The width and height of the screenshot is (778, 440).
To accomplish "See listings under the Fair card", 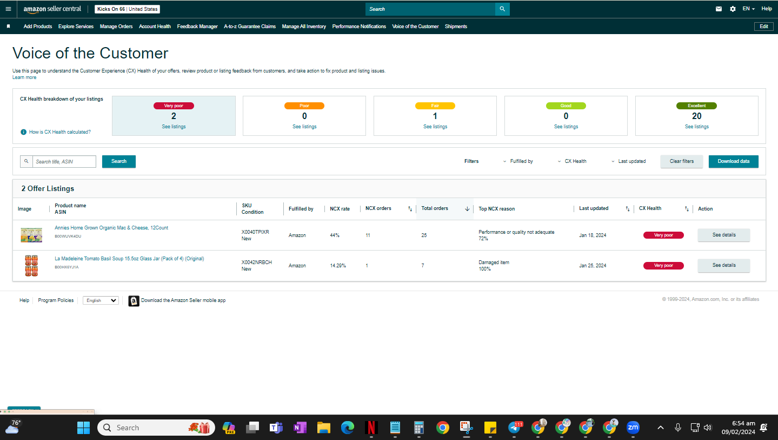I will pos(435,127).
